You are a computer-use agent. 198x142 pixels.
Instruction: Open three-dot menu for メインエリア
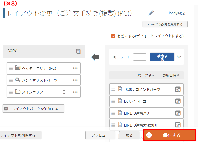click(75, 92)
